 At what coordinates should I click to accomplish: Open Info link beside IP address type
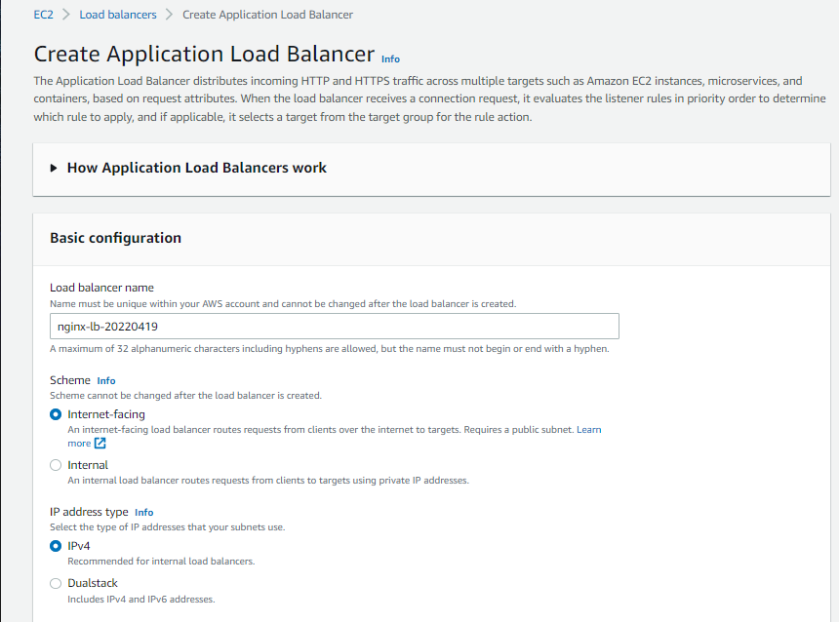click(144, 513)
